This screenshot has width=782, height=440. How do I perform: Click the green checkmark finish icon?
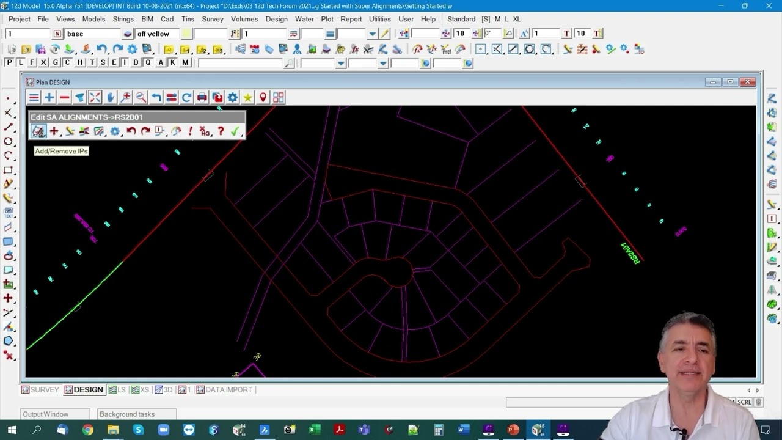[235, 131]
